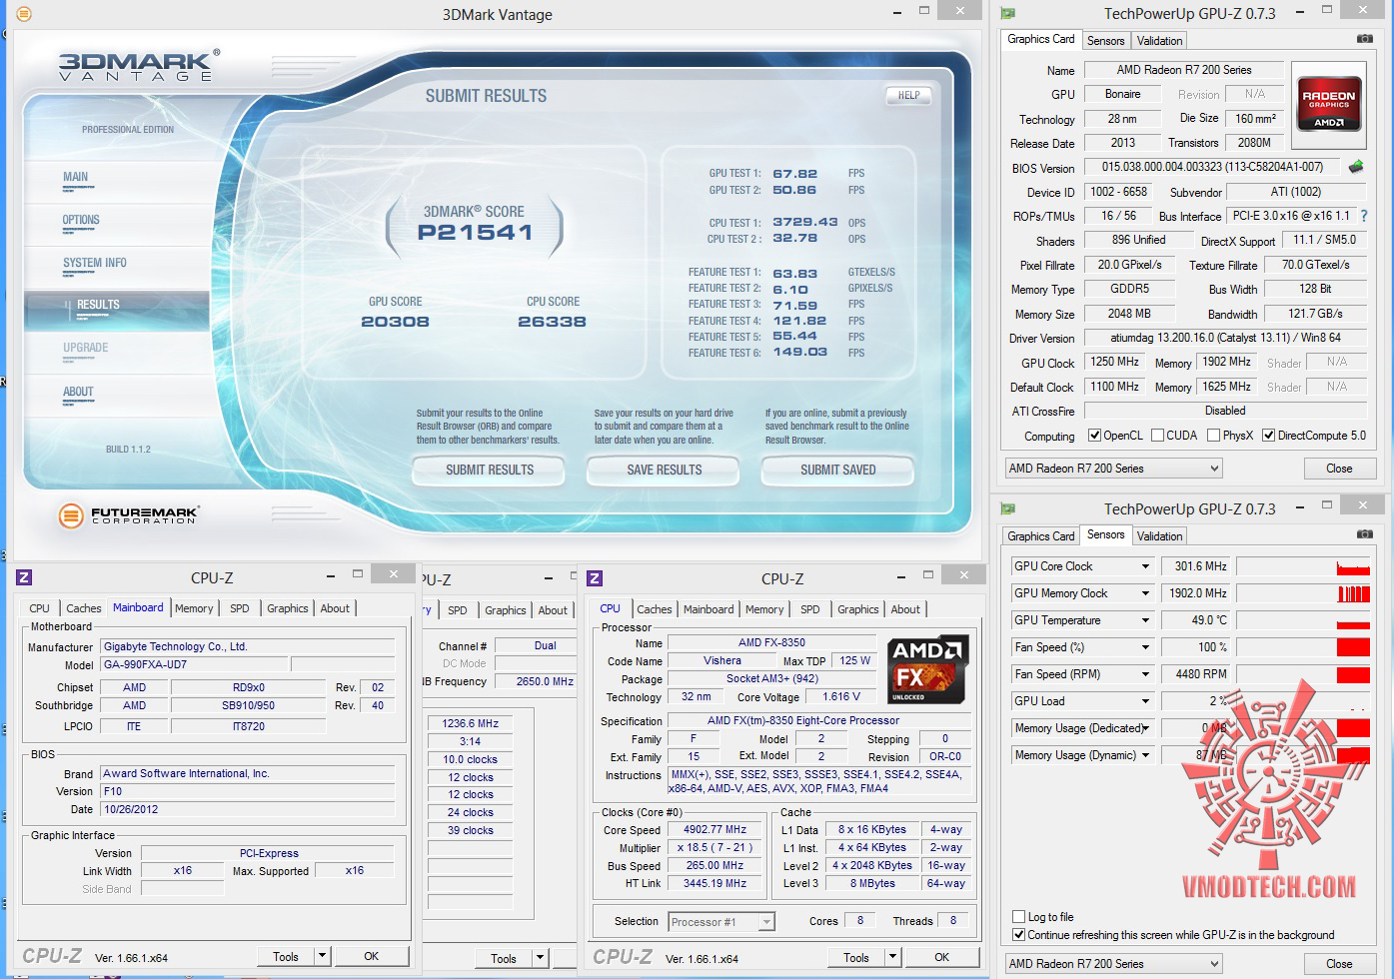Enable the Log to file checkbox
The width and height of the screenshot is (1394, 979).
(1018, 917)
